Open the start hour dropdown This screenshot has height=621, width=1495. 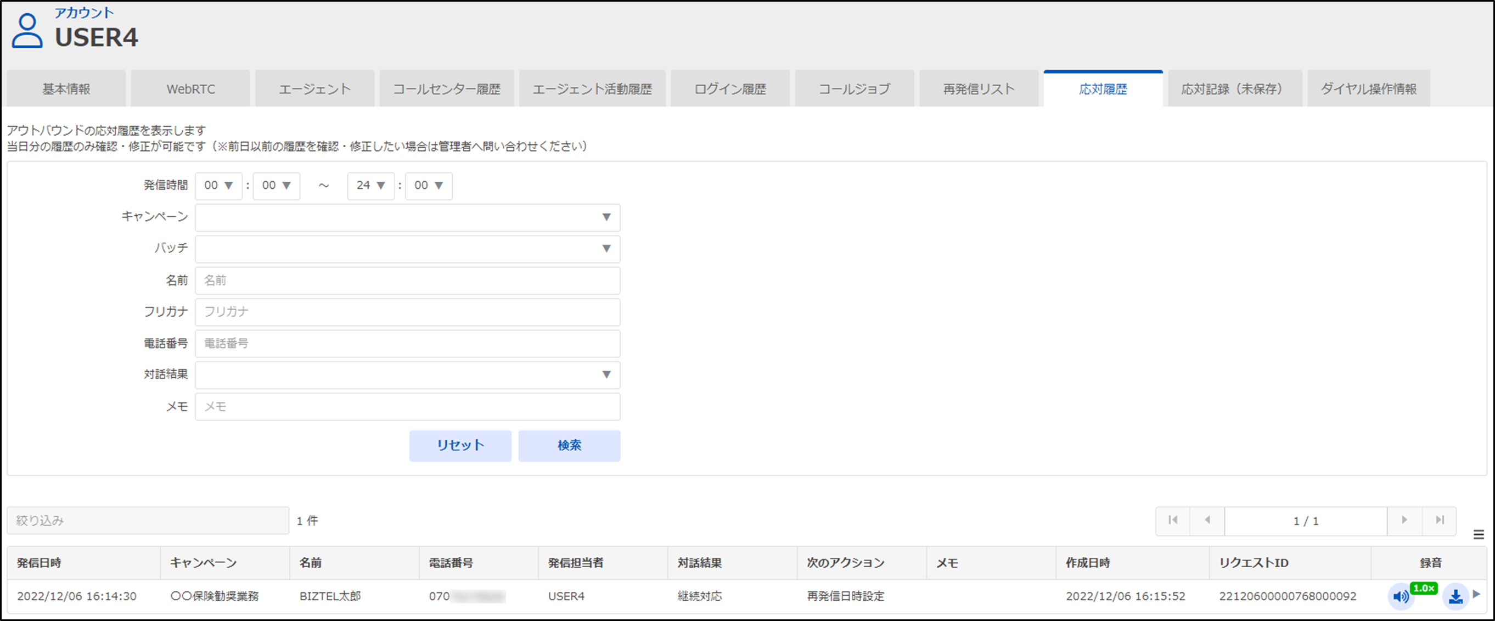click(218, 186)
